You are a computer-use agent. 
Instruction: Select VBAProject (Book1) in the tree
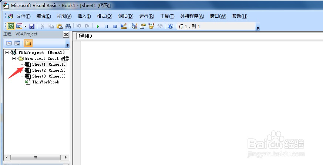41,53
